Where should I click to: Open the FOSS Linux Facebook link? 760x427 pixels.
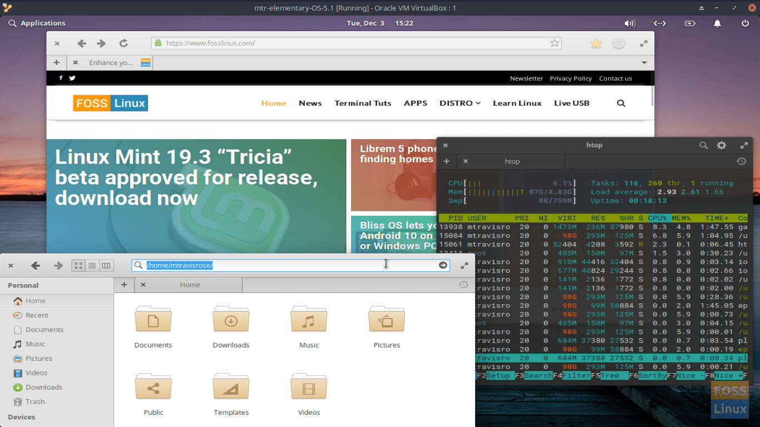(61, 78)
